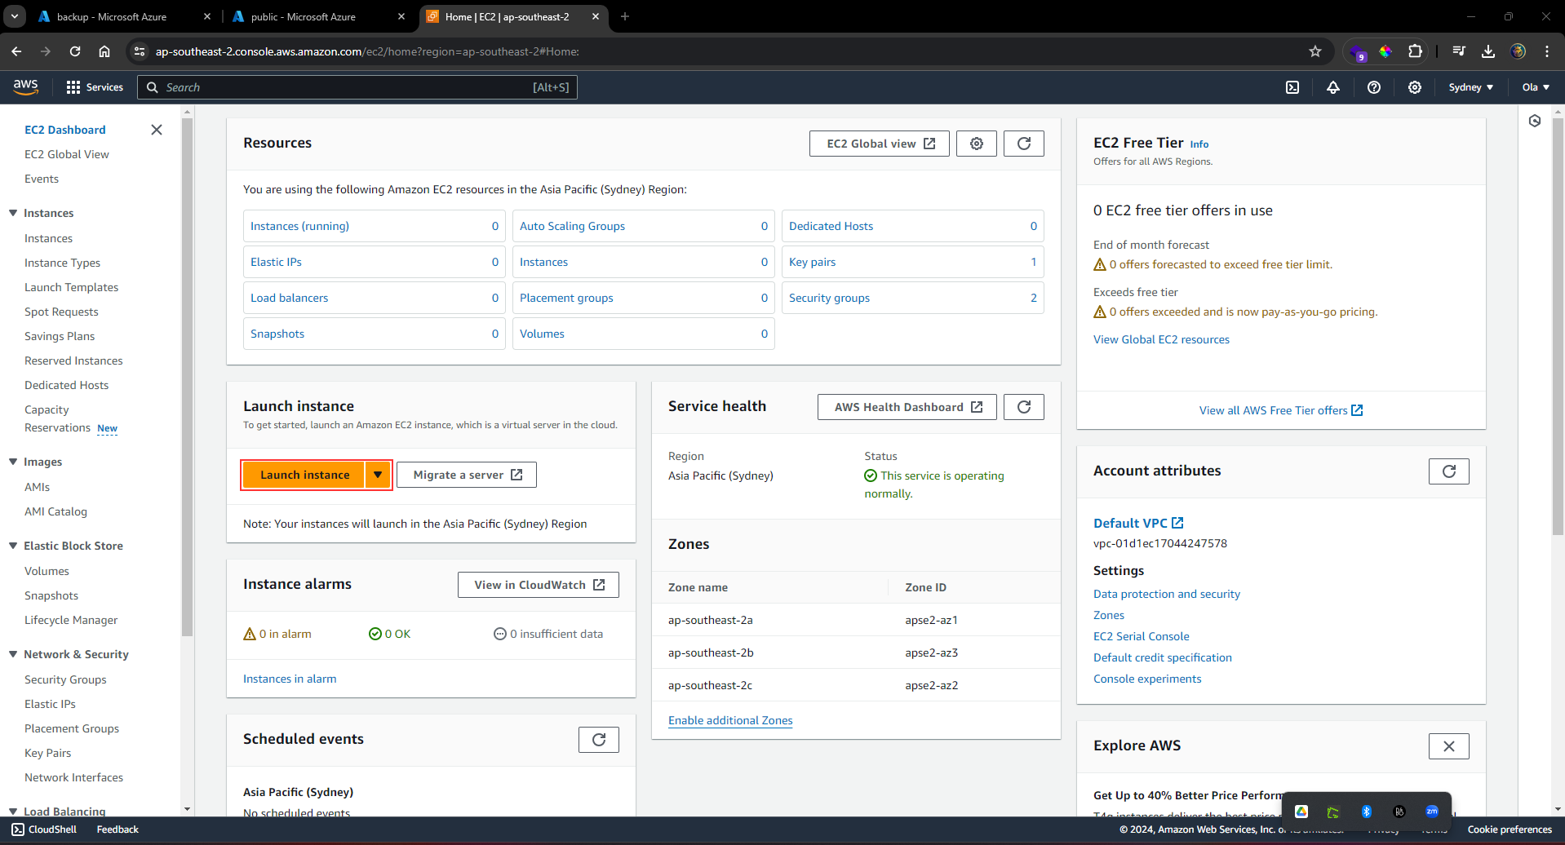The image size is (1565, 845).
Task: Open View all AWS Free Tier offers
Action: tap(1275, 410)
